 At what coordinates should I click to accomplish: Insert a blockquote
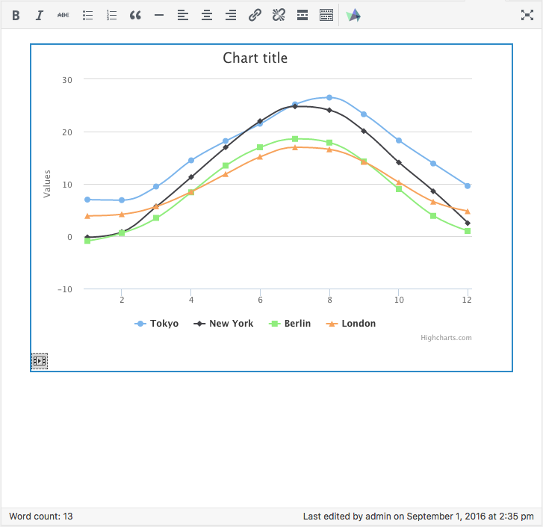tap(135, 15)
